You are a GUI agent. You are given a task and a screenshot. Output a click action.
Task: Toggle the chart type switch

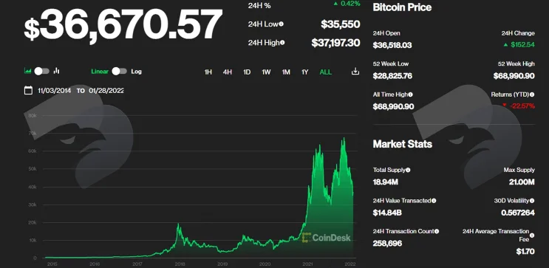tap(41, 72)
